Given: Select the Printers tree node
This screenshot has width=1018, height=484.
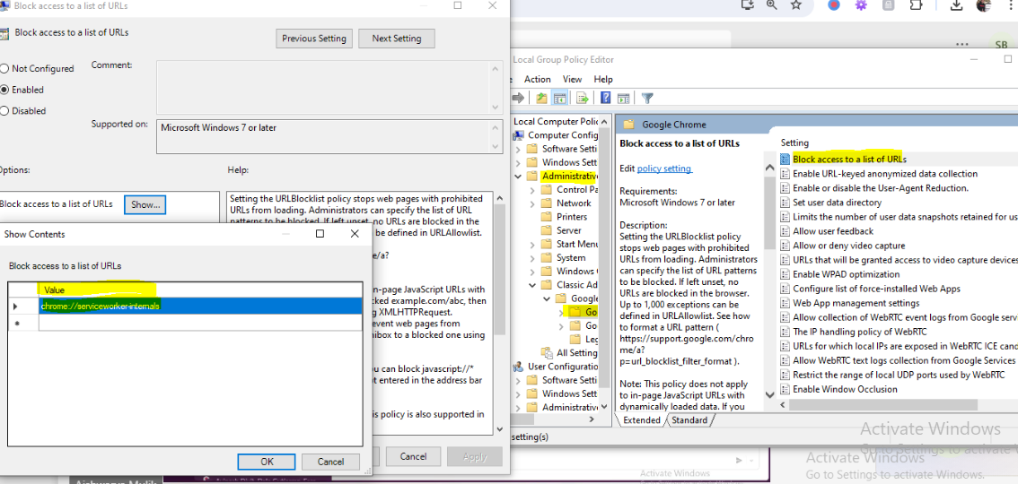Looking at the screenshot, I should coord(571,217).
